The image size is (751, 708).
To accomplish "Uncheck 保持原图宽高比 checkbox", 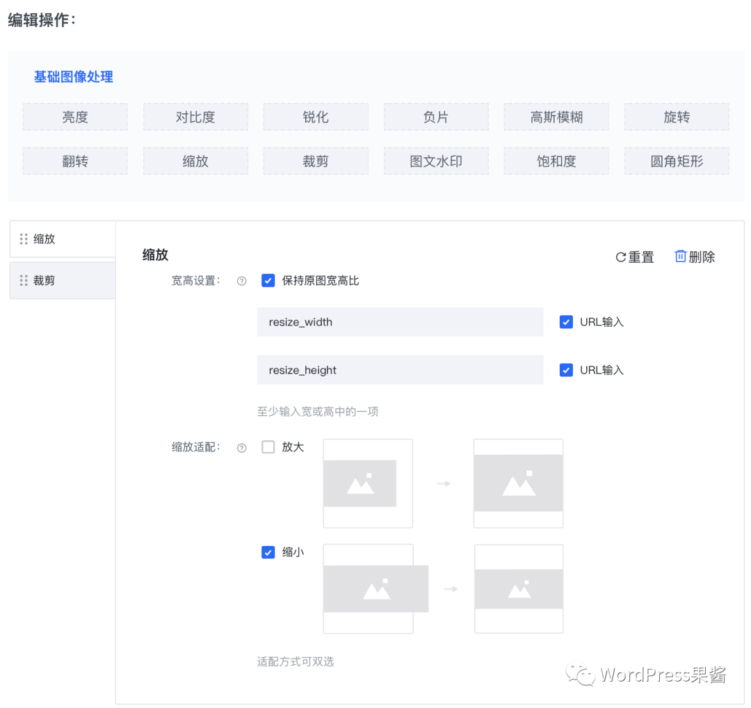I will click(x=268, y=281).
